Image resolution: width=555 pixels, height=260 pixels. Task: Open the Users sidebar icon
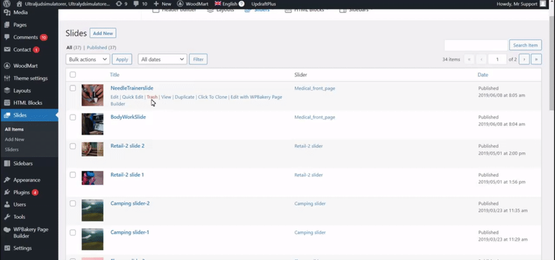(x=7, y=204)
